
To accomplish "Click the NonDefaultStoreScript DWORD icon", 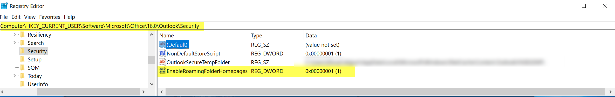I will coord(162,53).
